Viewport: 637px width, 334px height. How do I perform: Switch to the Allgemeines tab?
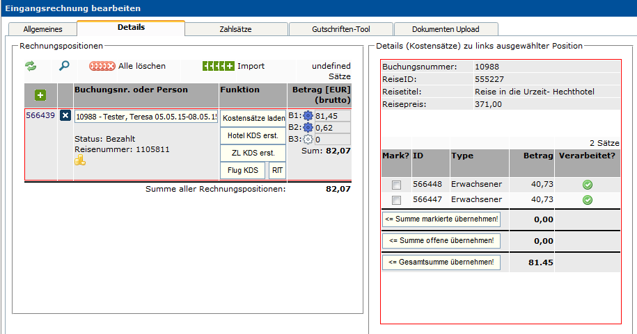(43, 29)
